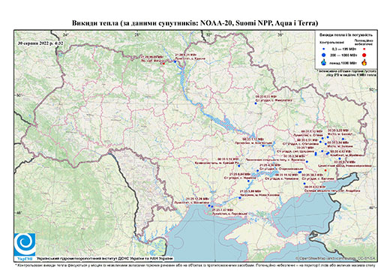Click the small blue dot in legend
The image size is (390, 276).
pyautogui.click(x=324, y=49)
